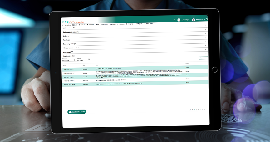The width and height of the screenshot is (270, 142).
Task: Click the Implantação avatar icon
Action: [x=179, y=20]
